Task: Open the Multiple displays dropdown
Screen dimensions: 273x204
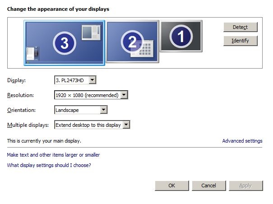Action: (92, 125)
